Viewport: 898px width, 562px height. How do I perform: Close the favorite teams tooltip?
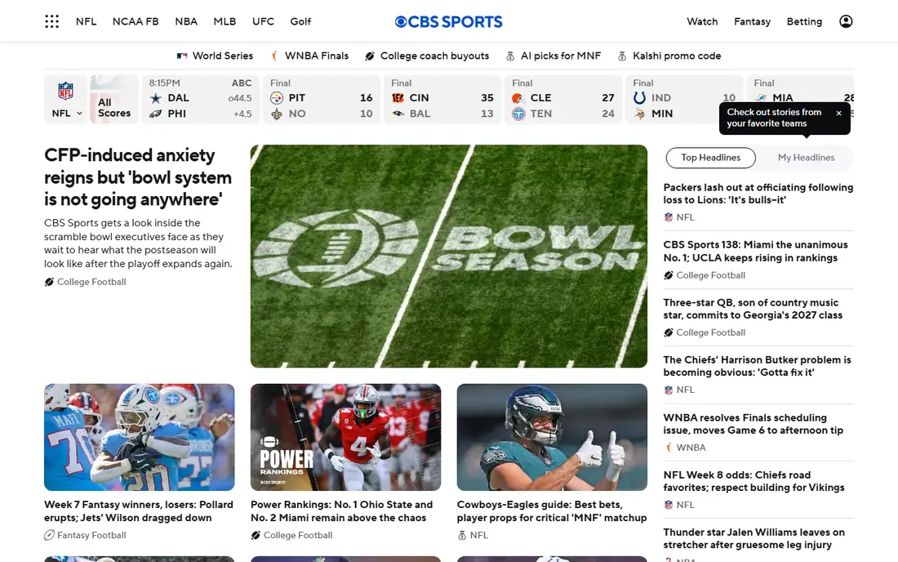(x=838, y=113)
